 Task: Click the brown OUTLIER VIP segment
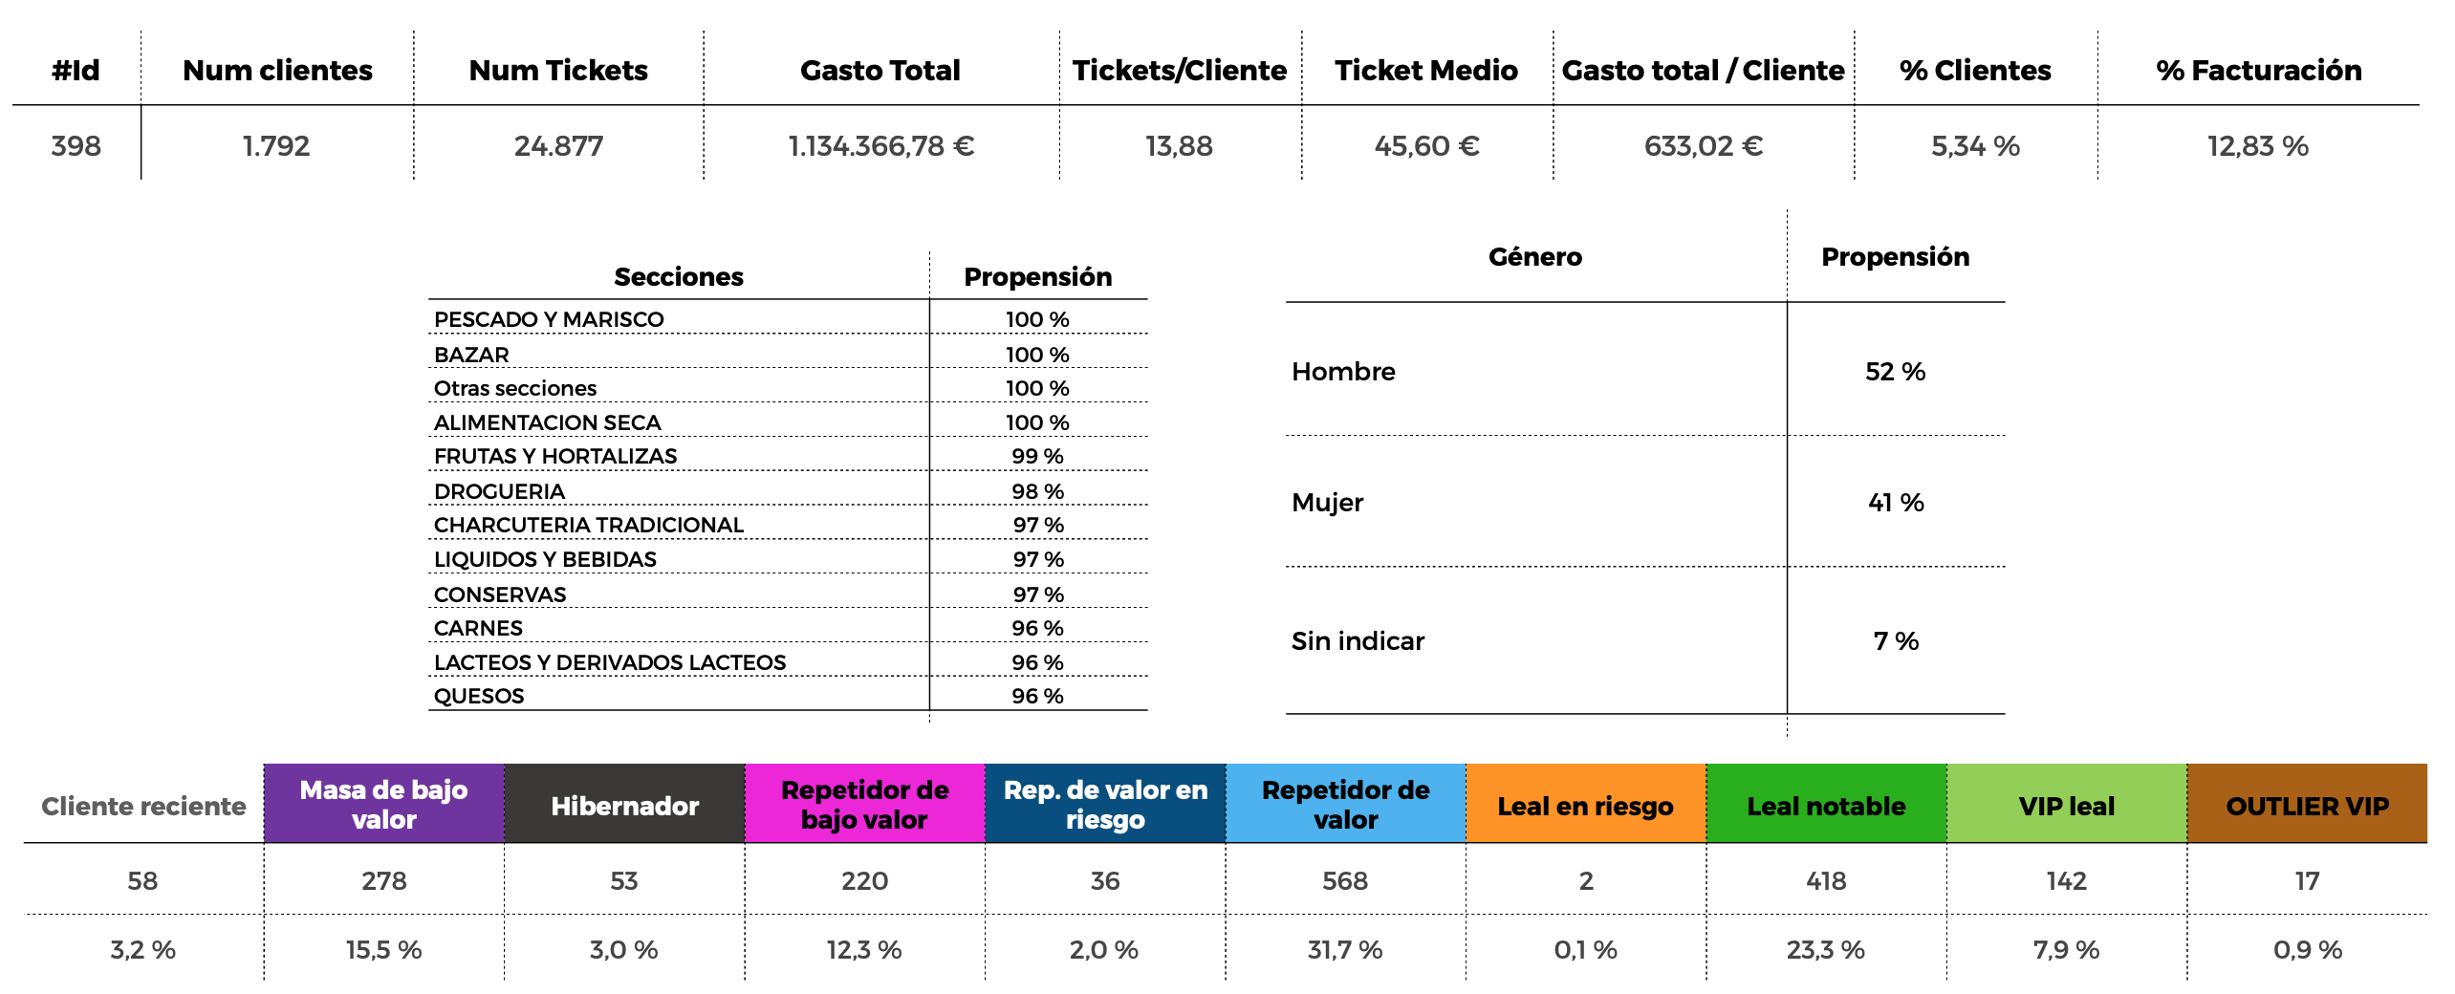[x=2307, y=806]
